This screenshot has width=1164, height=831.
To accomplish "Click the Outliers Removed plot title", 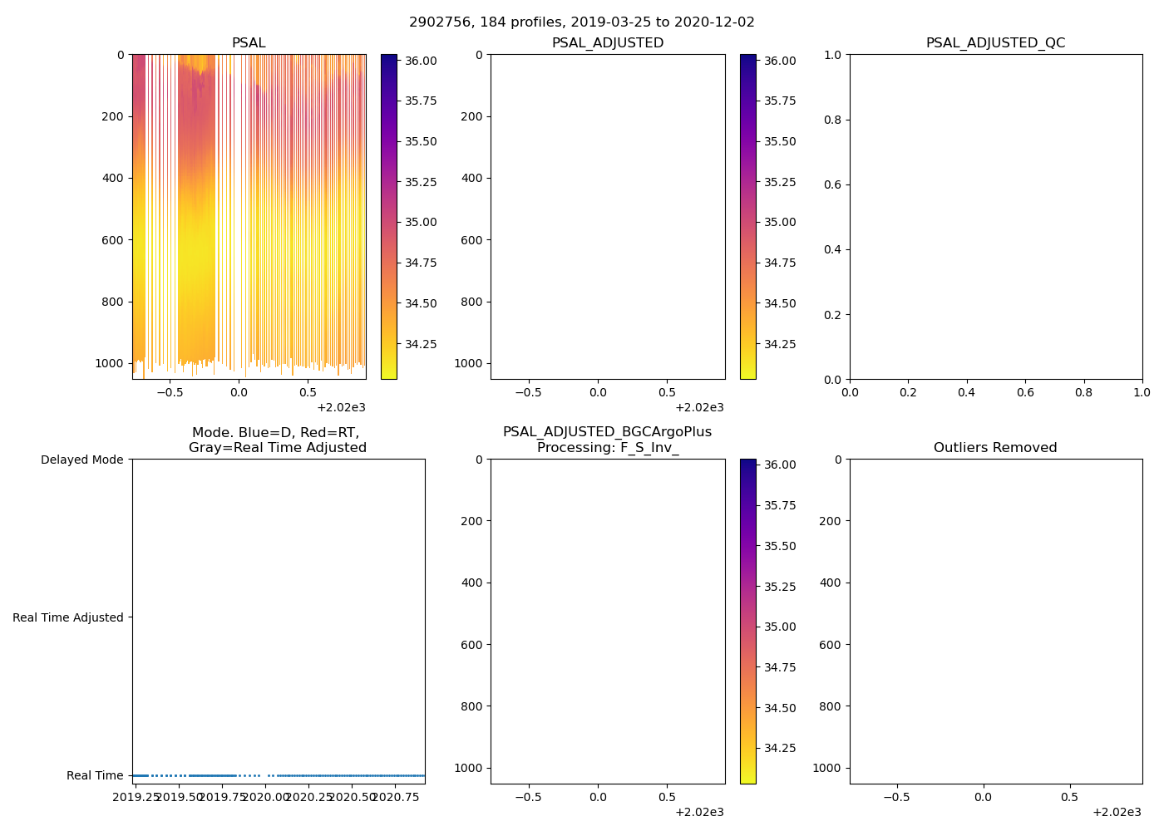I will 995,448.
